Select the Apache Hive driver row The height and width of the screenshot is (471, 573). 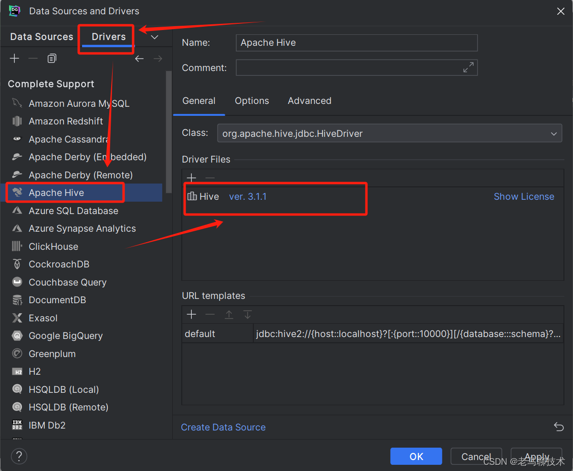pyautogui.click(x=82, y=193)
